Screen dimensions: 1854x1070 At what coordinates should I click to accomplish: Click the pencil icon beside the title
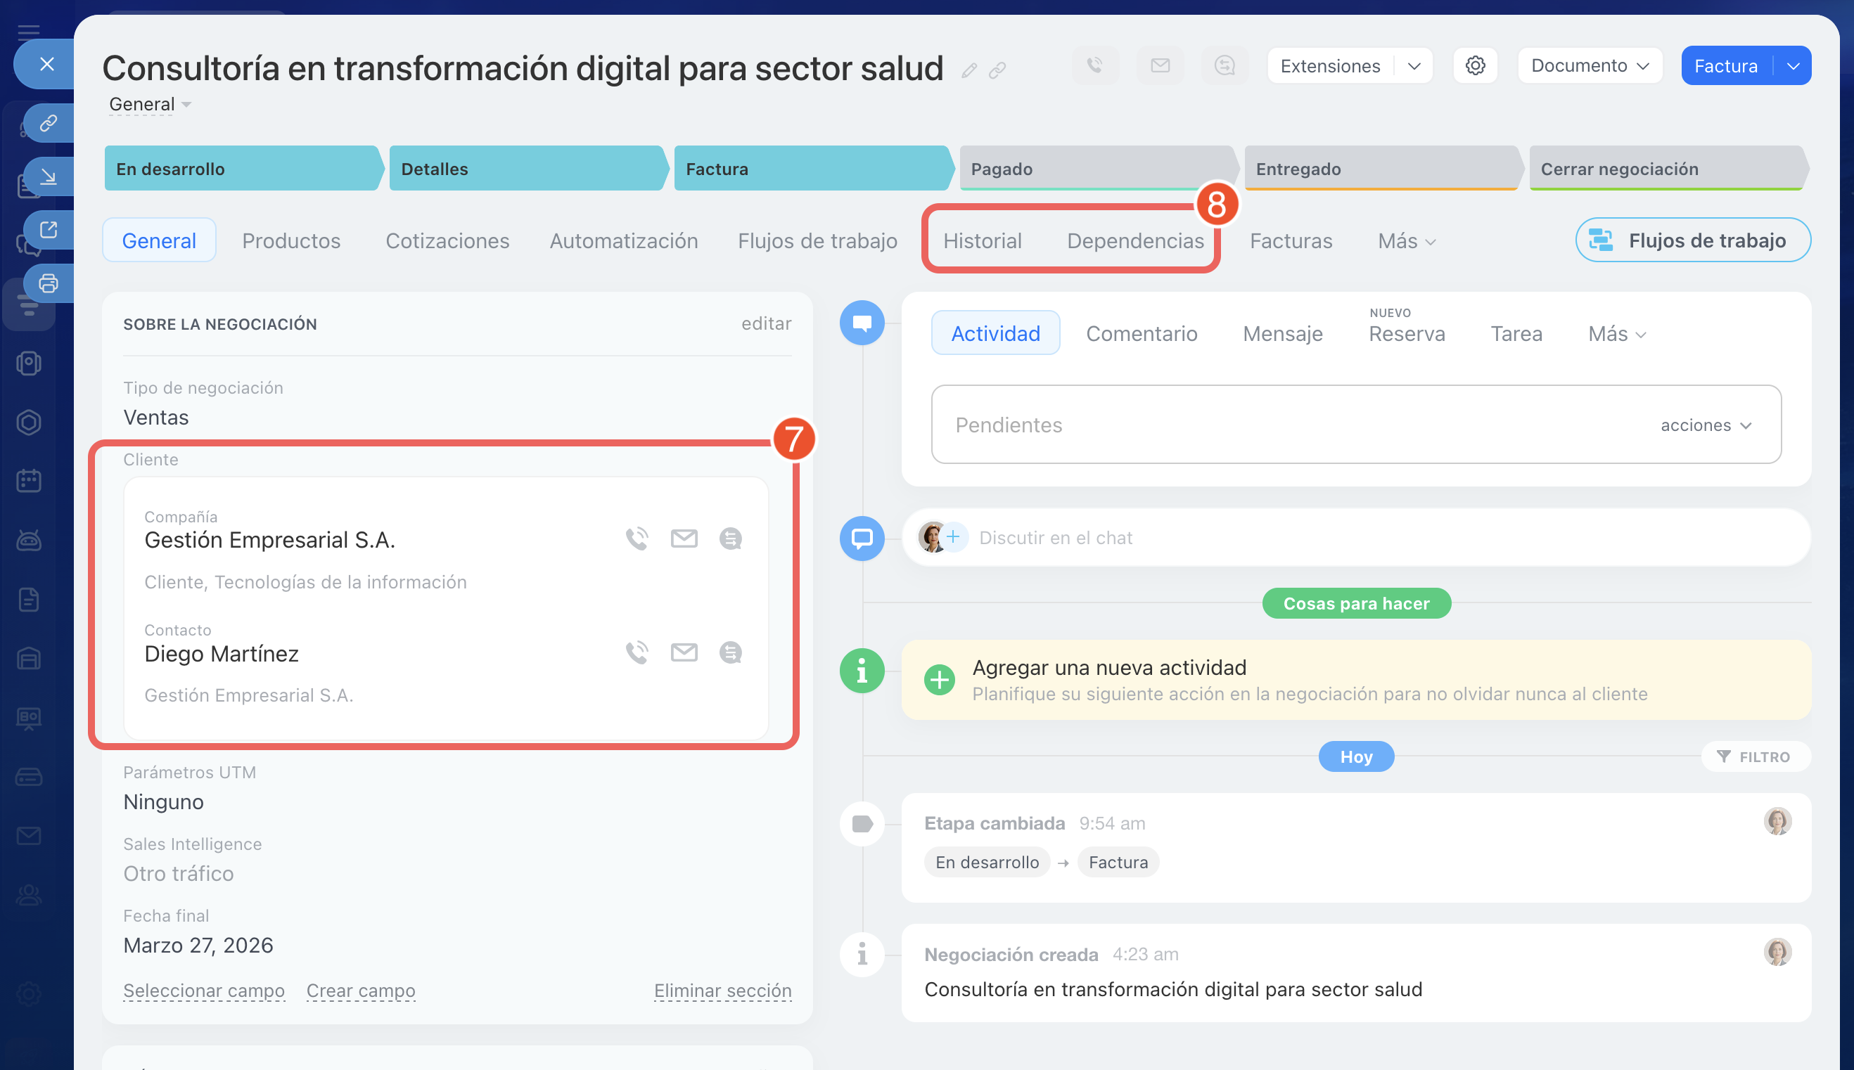[969, 70]
